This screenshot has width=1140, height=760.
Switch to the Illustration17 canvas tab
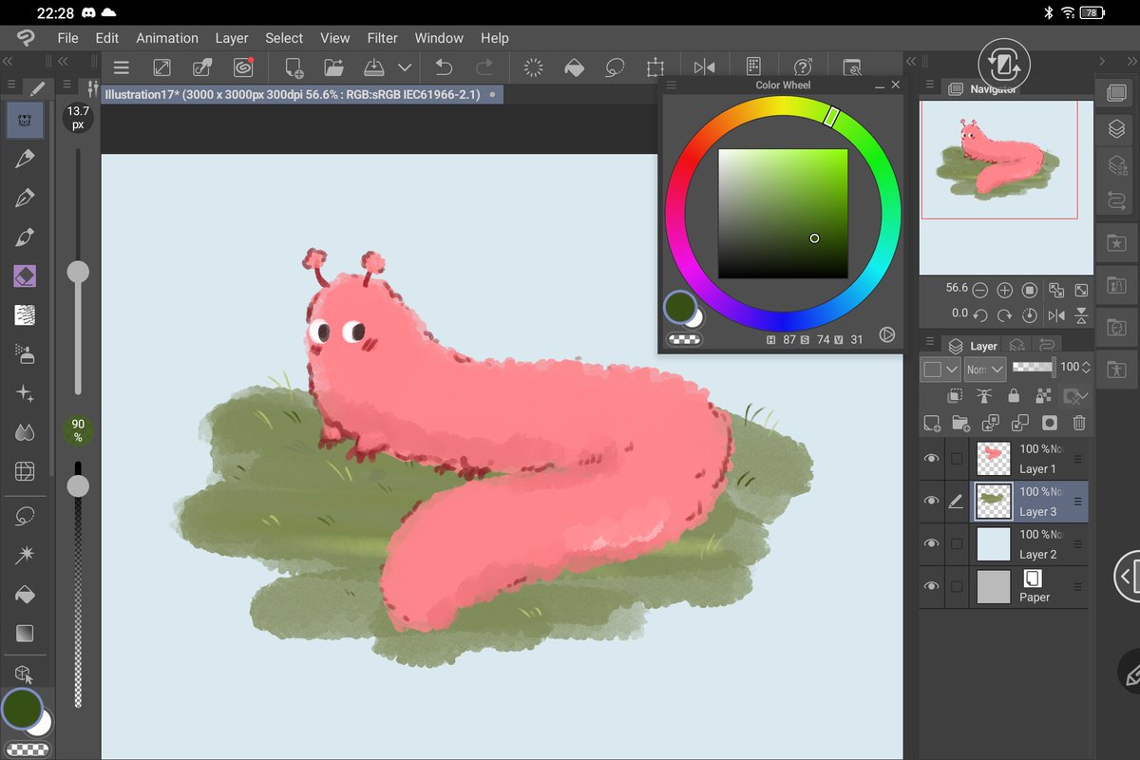[302, 94]
